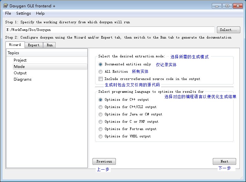Close the Doxygen GUI frontend window
This screenshot has width=246, height=182.
pos(238,6)
